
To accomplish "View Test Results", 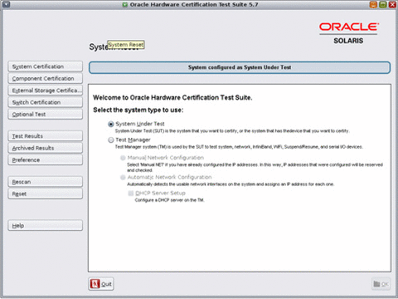I will (46, 136).
